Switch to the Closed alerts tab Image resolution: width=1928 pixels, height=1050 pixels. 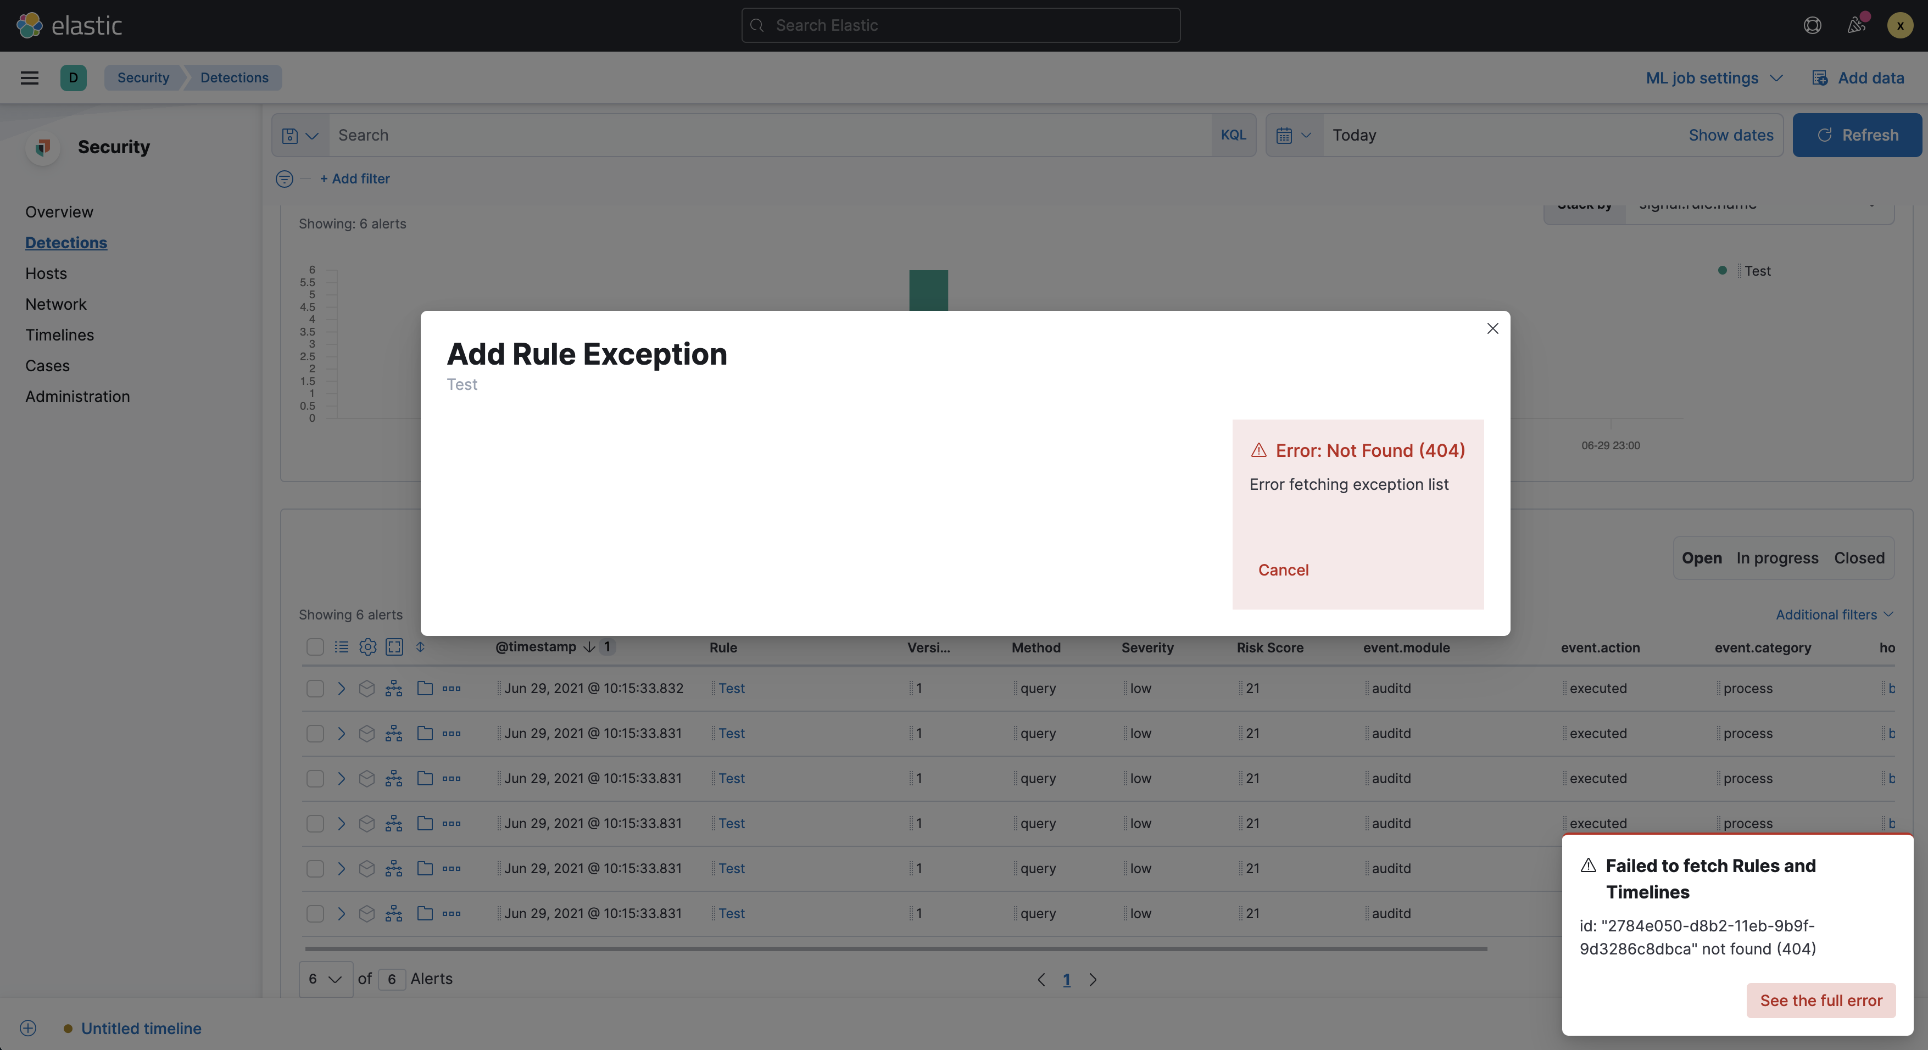tap(1859, 557)
